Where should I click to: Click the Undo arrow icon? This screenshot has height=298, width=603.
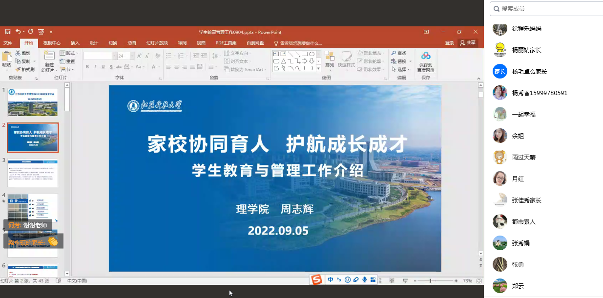click(18, 32)
